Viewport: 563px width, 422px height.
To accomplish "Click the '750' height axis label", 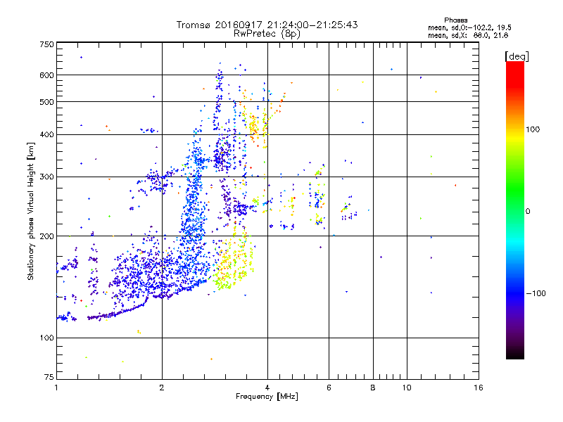I will pyautogui.click(x=47, y=44).
